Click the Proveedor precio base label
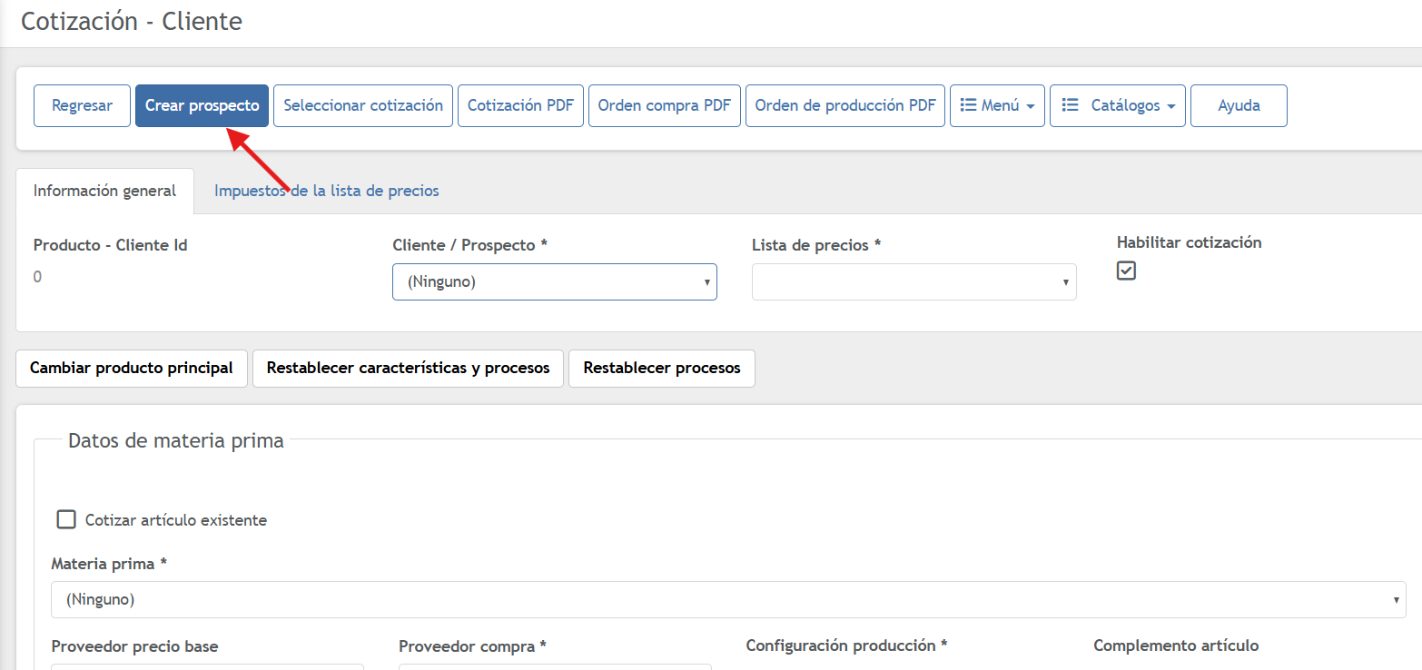The width and height of the screenshot is (1422, 670). click(134, 646)
